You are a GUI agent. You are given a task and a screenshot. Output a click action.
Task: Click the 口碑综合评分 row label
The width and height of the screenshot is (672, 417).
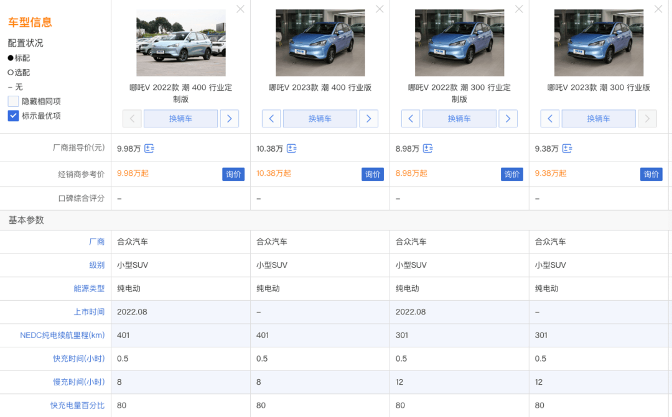pyautogui.click(x=82, y=198)
